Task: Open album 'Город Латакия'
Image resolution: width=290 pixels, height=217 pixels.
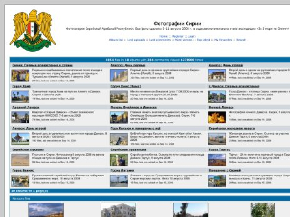Action: tap(122, 171)
